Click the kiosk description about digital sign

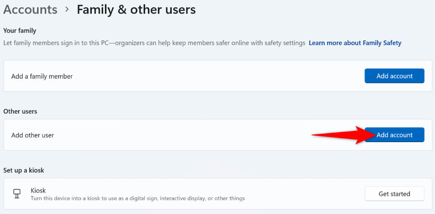[x=138, y=198]
